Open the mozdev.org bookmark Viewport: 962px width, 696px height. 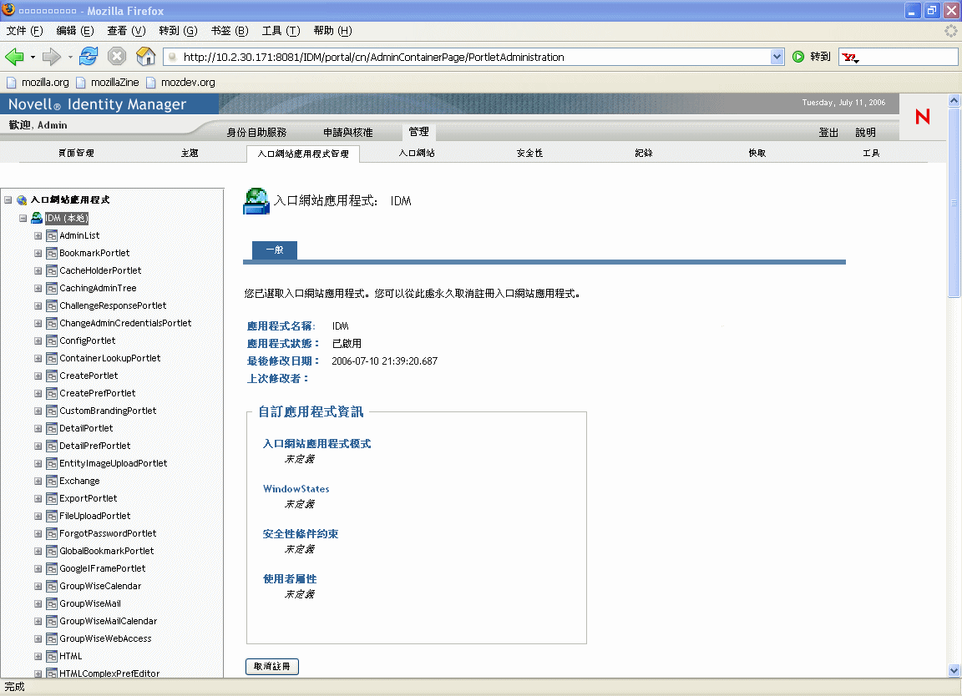tap(188, 82)
